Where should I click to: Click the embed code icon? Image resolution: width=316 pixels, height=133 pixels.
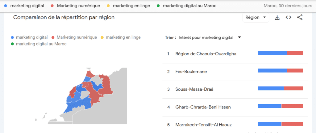(x=289, y=18)
